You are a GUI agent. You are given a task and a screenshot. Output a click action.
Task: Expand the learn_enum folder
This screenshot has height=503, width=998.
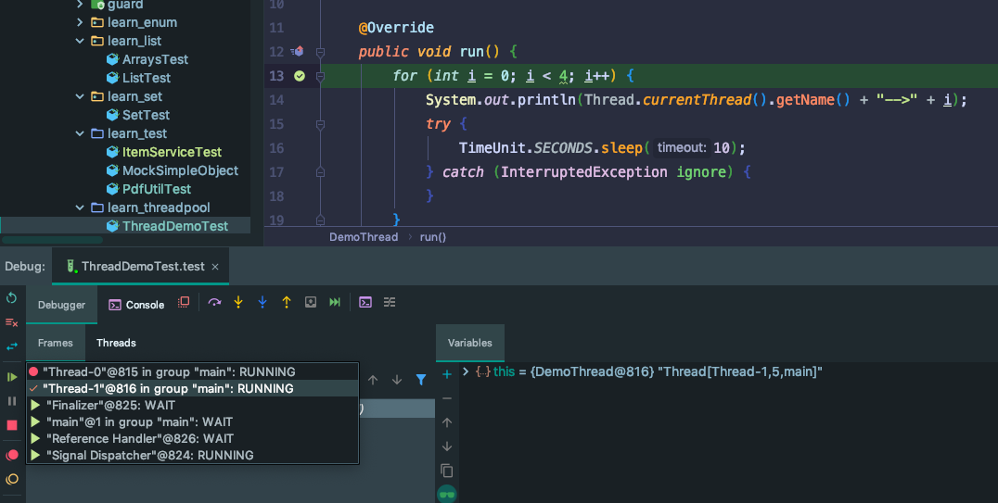80,22
